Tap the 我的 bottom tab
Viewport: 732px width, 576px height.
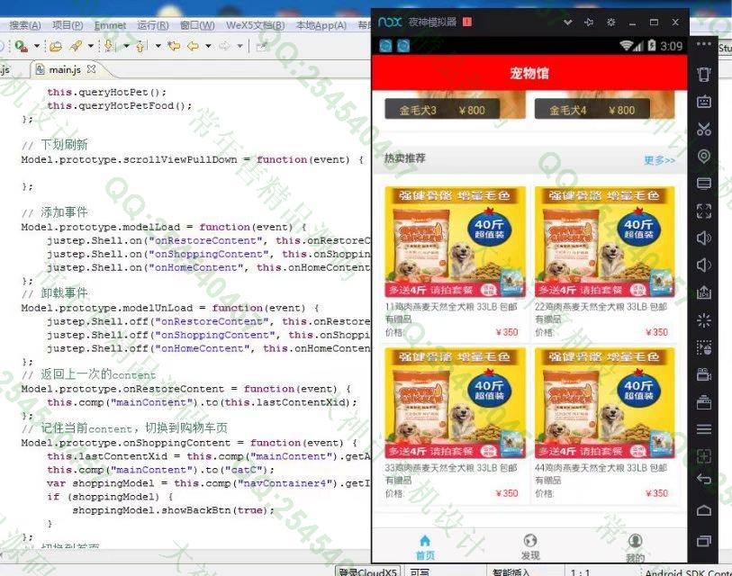point(635,548)
